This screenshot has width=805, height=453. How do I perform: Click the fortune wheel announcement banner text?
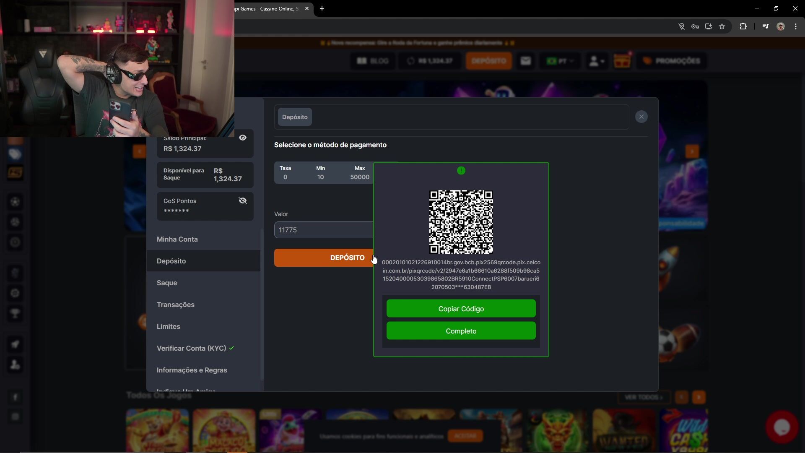coord(418,43)
